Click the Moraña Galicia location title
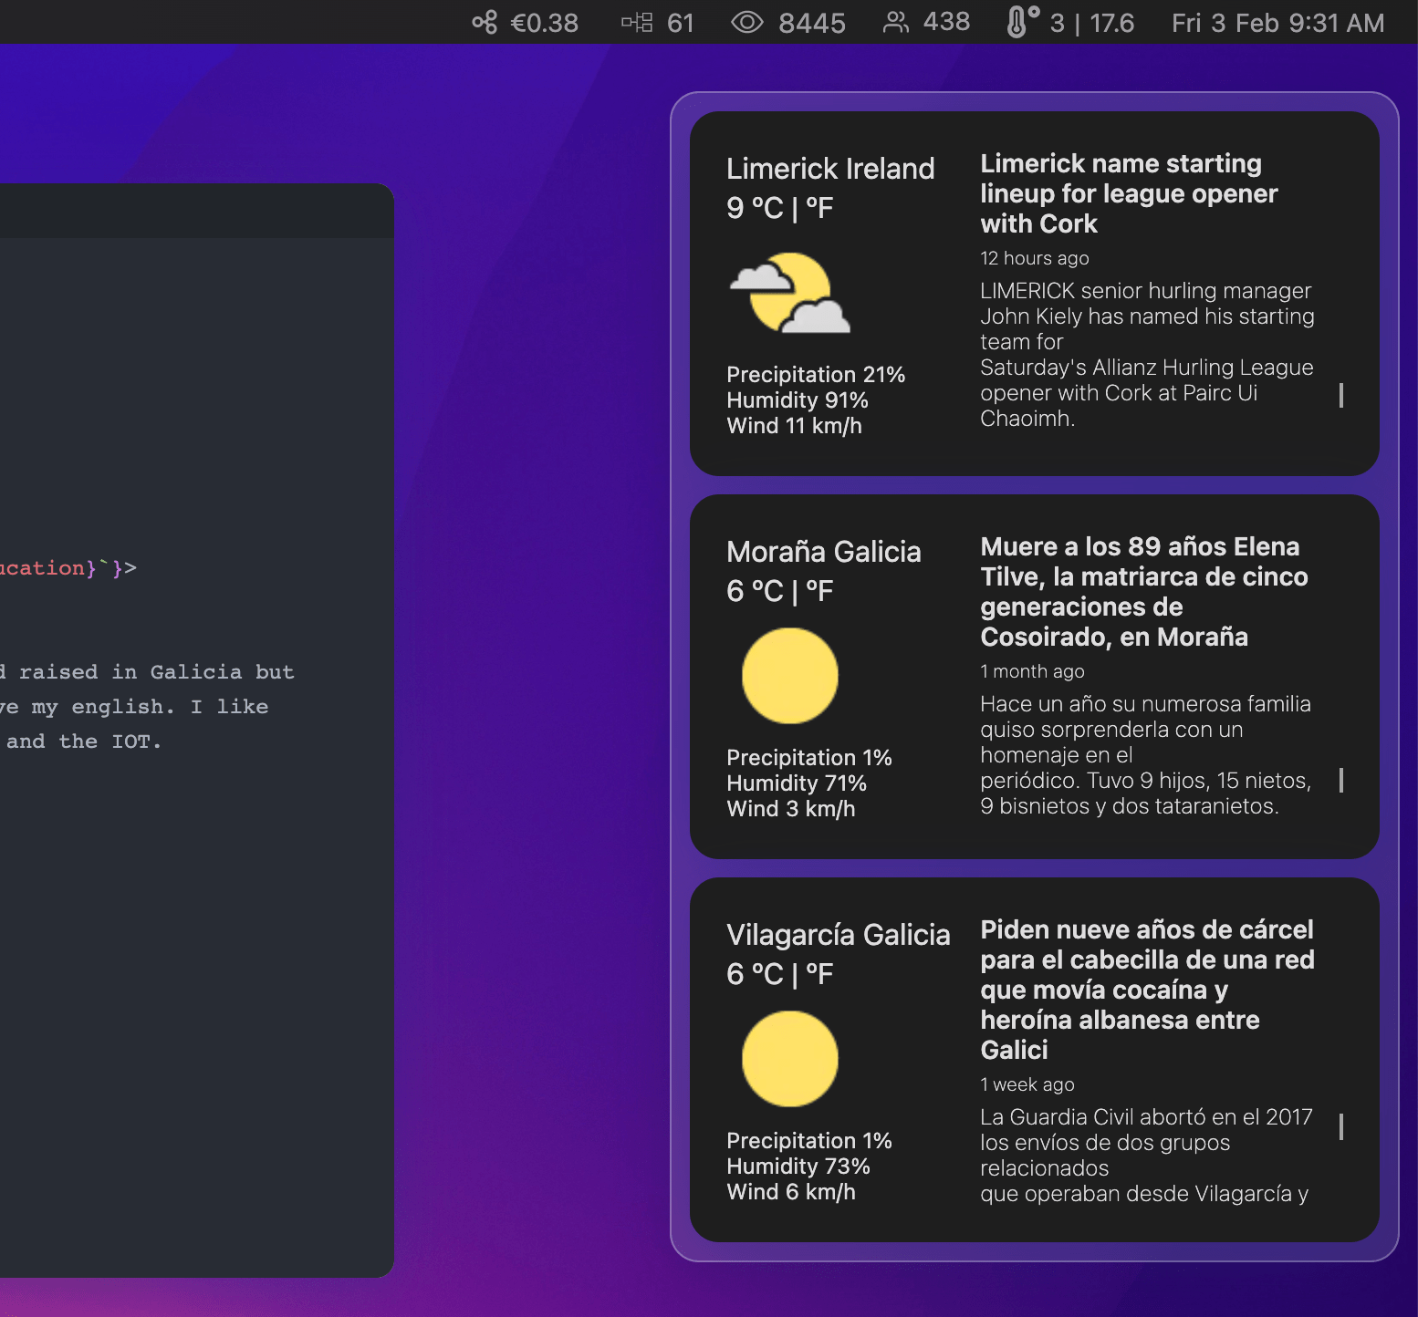This screenshot has height=1317, width=1418. click(x=824, y=552)
